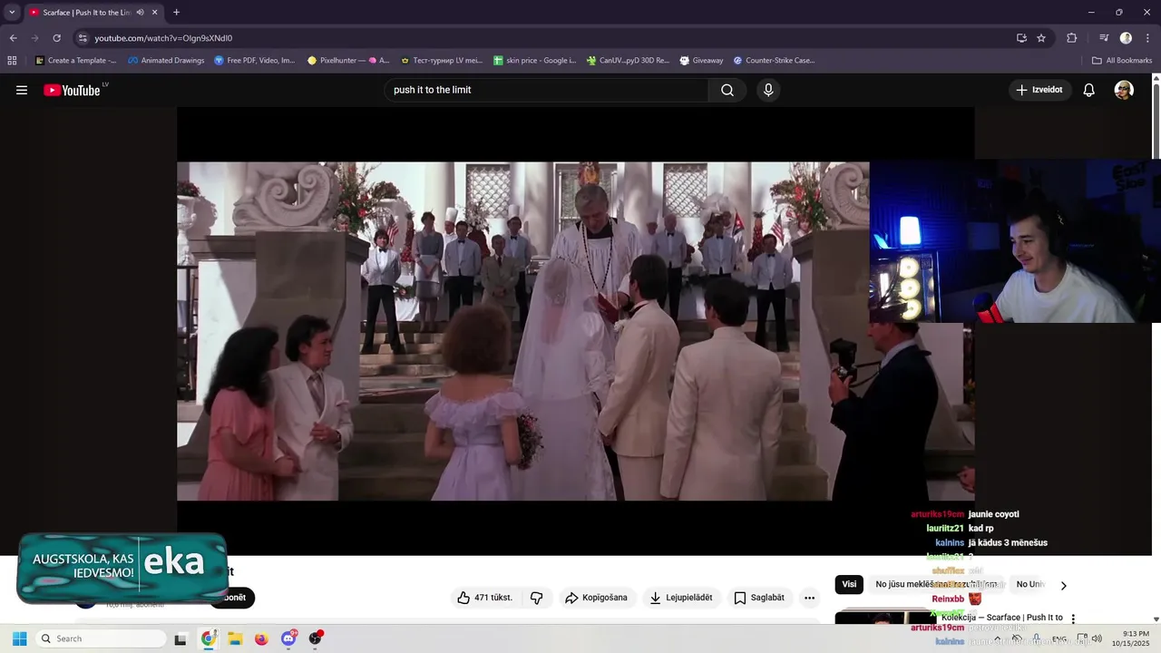Viewport: 1161px width, 653px height.
Task: View site information icon in address bar
Action: tap(83, 38)
